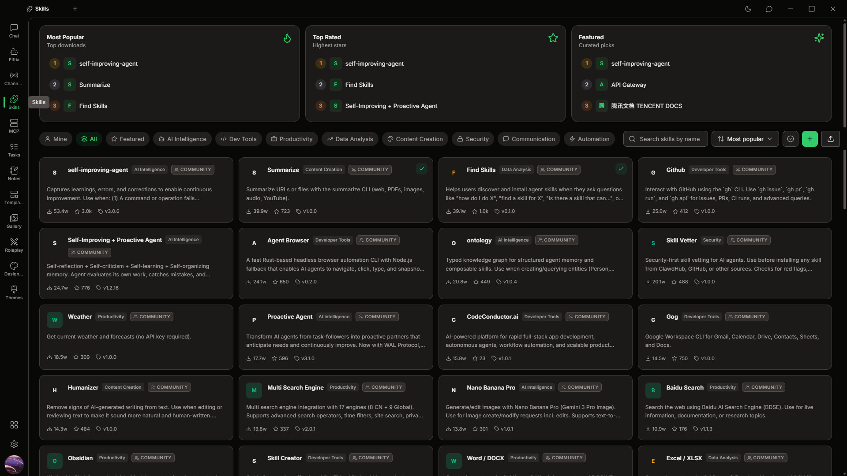The width and height of the screenshot is (847, 476).
Task: Toggle dark mode moon icon
Action: (x=748, y=9)
